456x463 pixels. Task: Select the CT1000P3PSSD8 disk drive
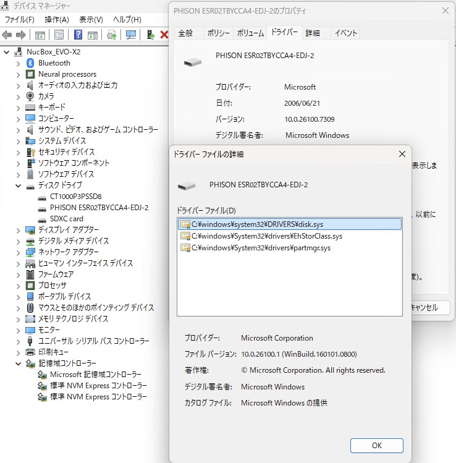75,197
